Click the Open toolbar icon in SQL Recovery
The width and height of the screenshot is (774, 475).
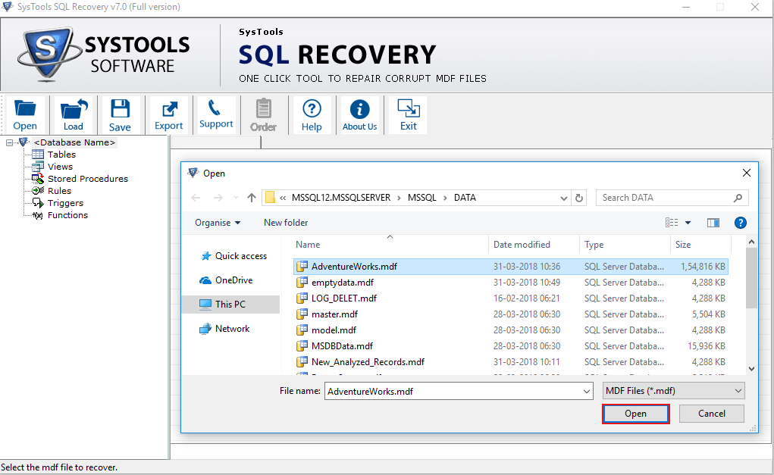[25, 115]
